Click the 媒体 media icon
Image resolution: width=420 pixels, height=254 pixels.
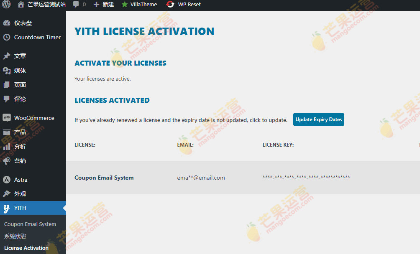(7, 71)
